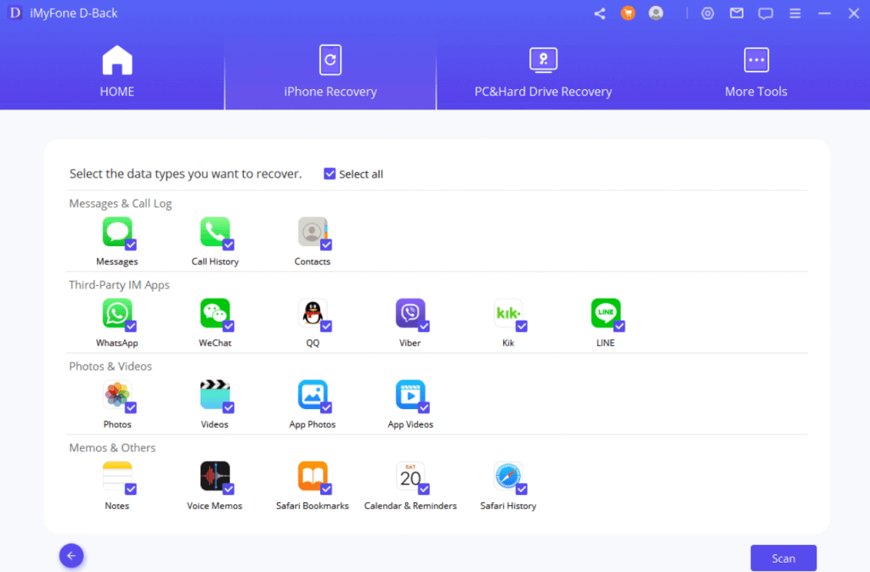Click the App Photos icon
Viewport: 870px width, 572px height.
click(313, 394)
